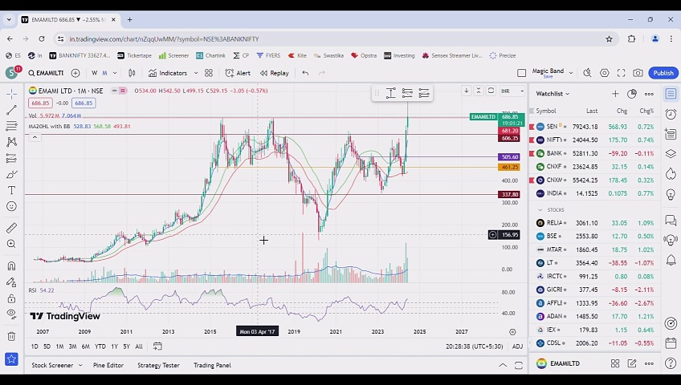
Task: Open the Strategy Tester tab
Action: (x=158, y=365)
